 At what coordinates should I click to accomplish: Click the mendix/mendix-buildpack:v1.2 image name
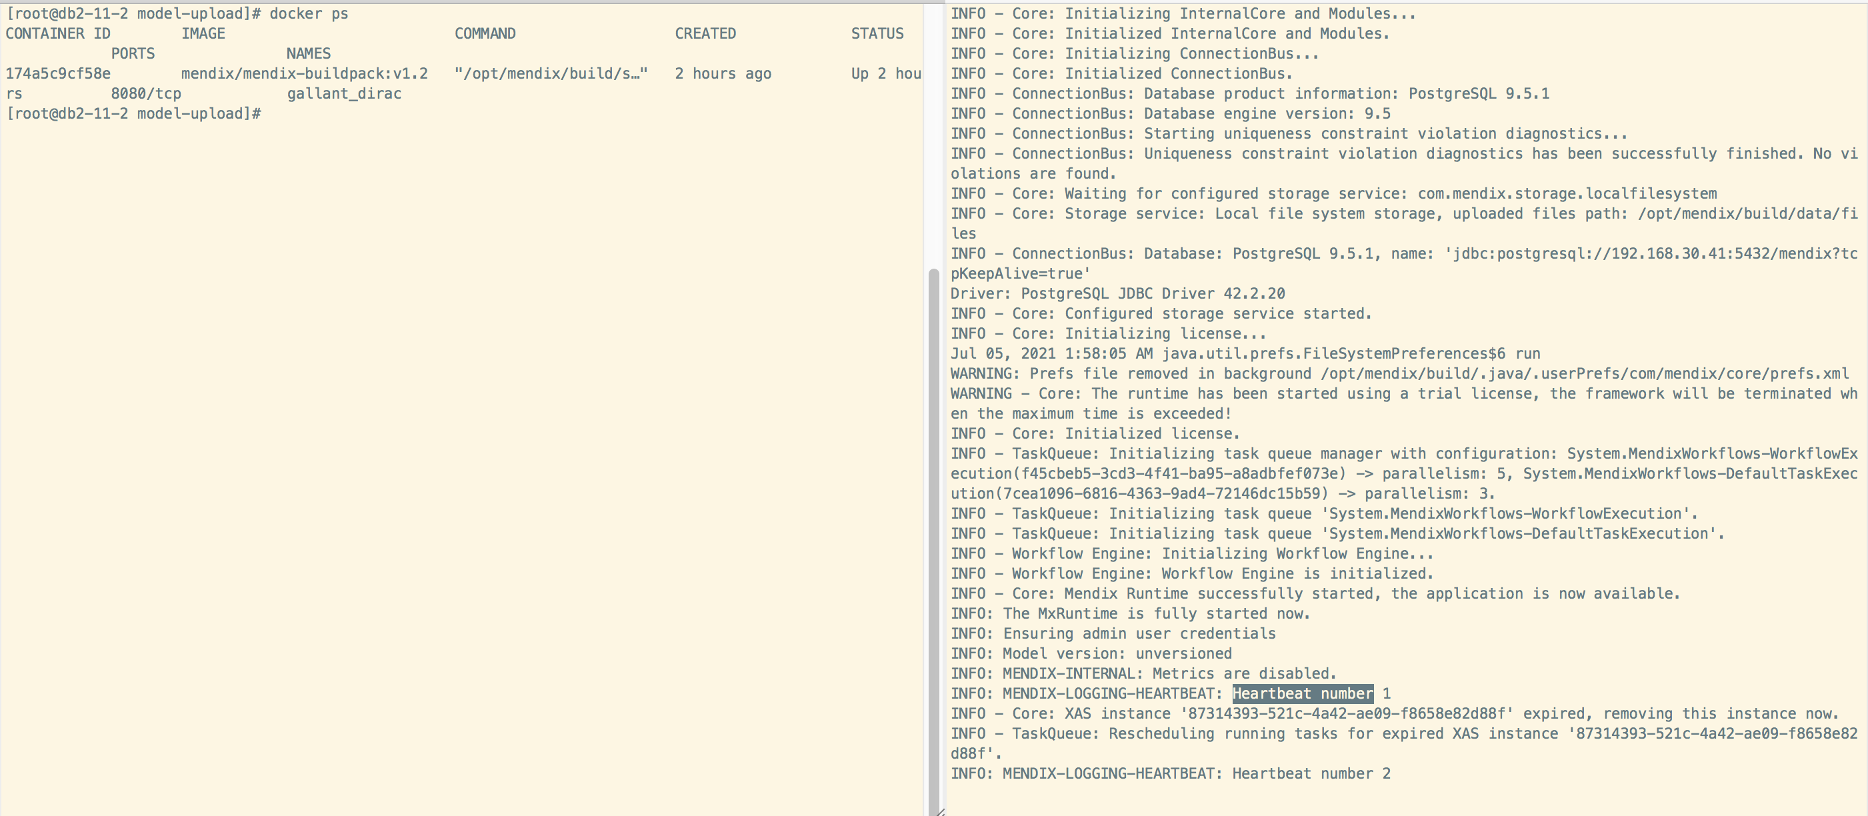tap(305, 74)
